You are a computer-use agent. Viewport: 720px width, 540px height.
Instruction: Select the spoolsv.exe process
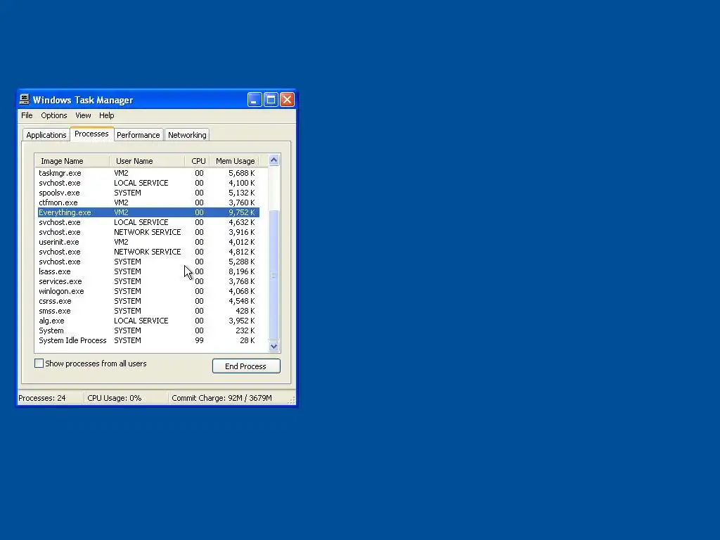pyautogui.click(x=148, y=193)
